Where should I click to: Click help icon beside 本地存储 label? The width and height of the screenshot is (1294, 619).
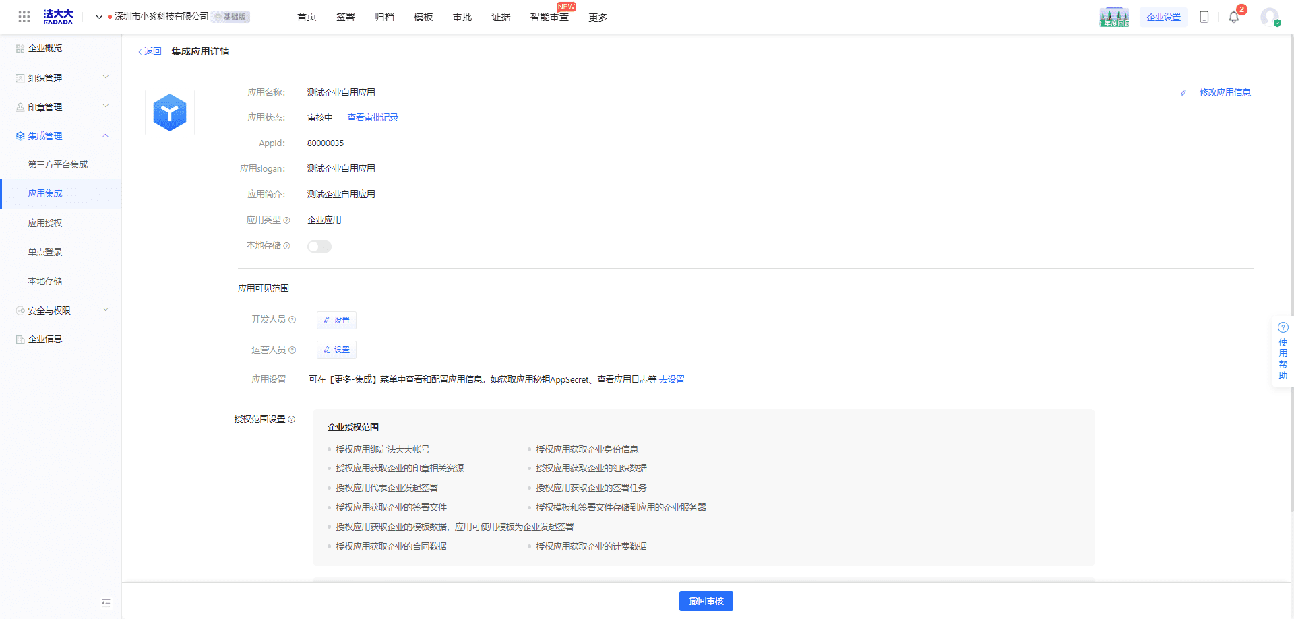coord(287,246)
